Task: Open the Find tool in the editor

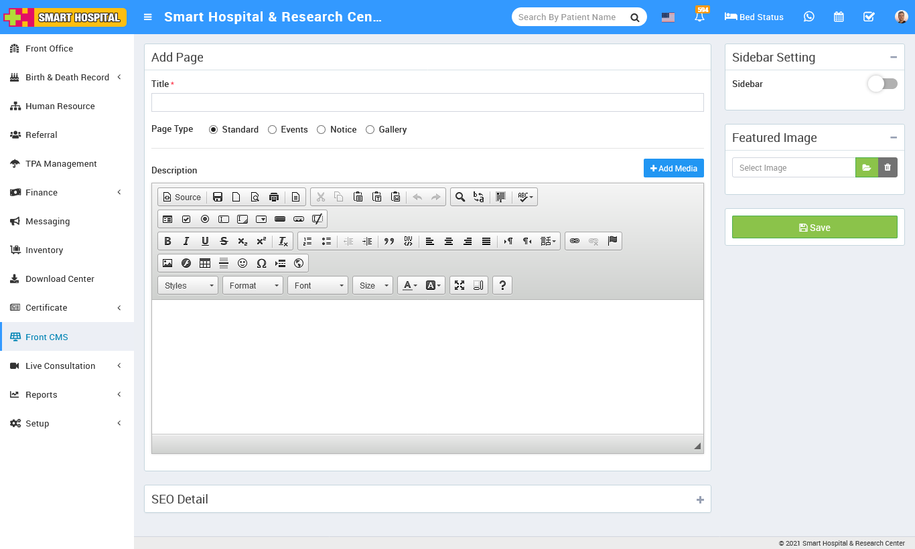Action: click(460, 197)
